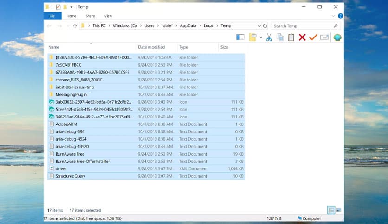This screenshot has height=224, width=388.
Task: Switch to large thumbnails view in status bar
Action: pyautogui.click(x=338, y=210)
